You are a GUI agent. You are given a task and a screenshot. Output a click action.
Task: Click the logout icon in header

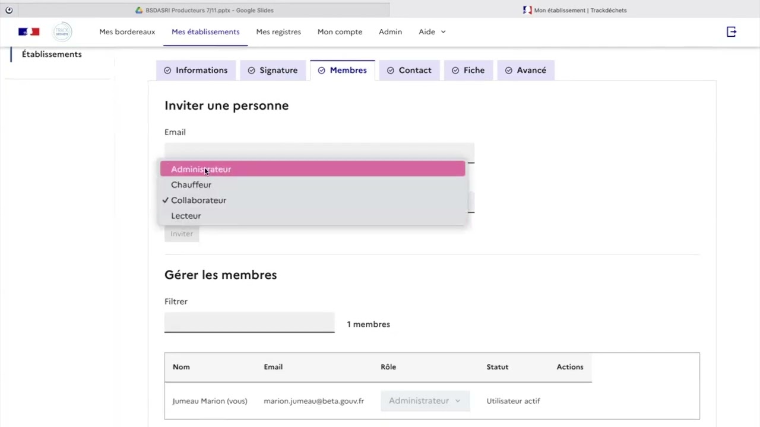tap(731, 32)
